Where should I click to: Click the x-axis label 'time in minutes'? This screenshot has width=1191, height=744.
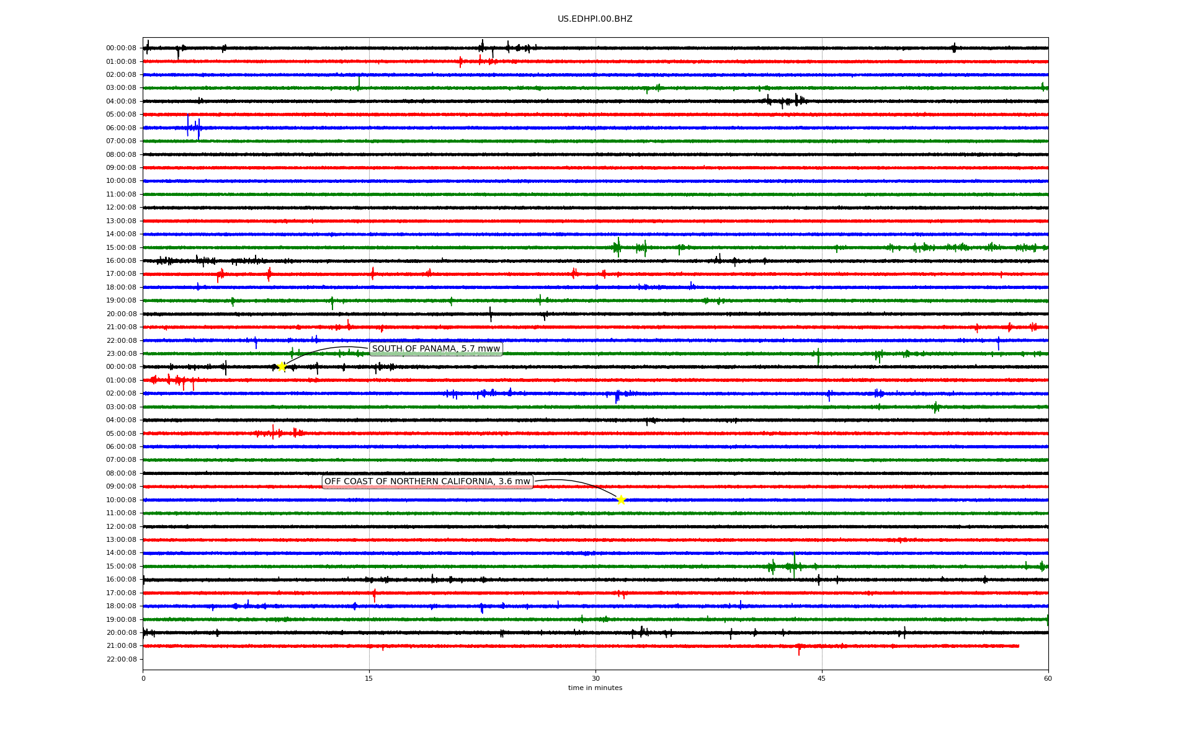[x=595, y=688]
